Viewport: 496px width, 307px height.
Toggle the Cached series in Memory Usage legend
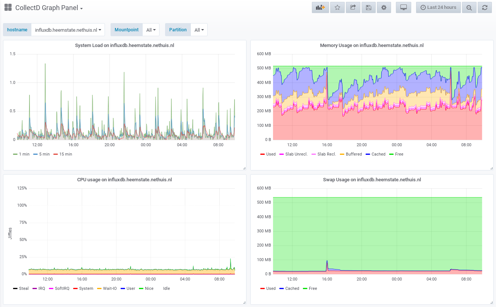pyautogui.click(x=375, y=154)
